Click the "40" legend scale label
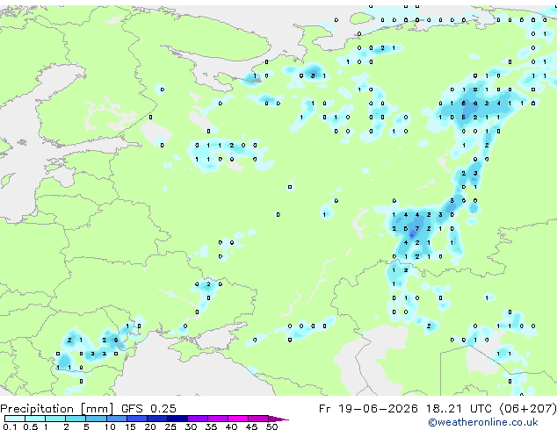The width and height of the screenshot is (557, 430). [231, 426]
